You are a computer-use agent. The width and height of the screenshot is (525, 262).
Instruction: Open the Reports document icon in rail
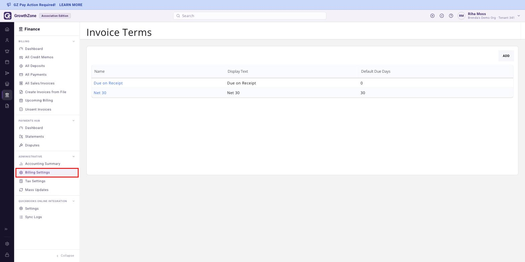point(7,106)
